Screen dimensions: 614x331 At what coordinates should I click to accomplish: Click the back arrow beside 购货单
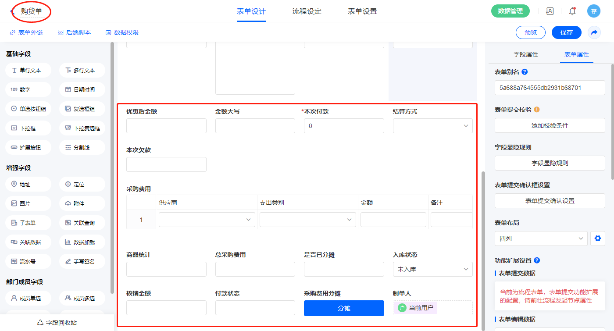pyautogui.click(x=12, y=11)
